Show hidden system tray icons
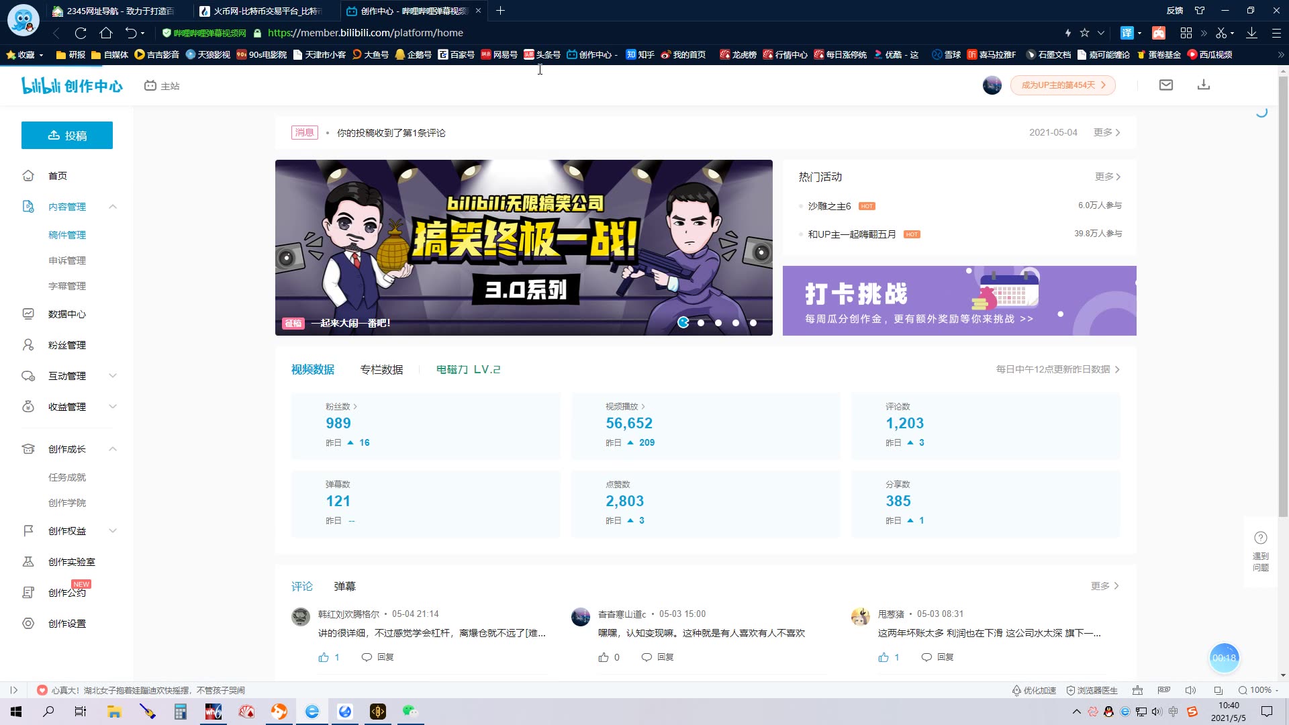The height and width of the screenshot is (725, 1289). point(1077,712)
